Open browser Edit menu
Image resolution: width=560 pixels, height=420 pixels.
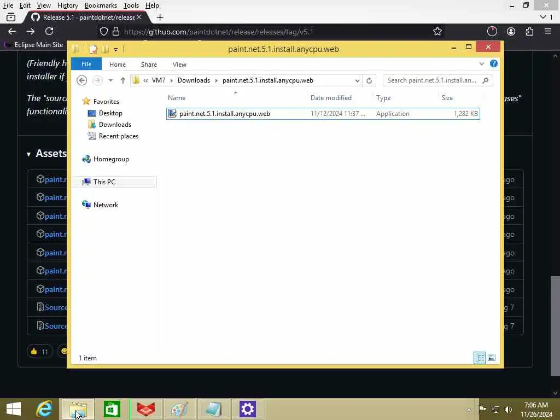click(25, 5)
